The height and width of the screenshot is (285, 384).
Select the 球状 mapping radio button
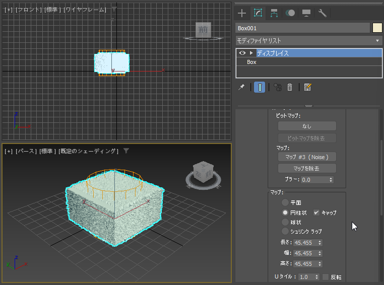click(285, 222)
